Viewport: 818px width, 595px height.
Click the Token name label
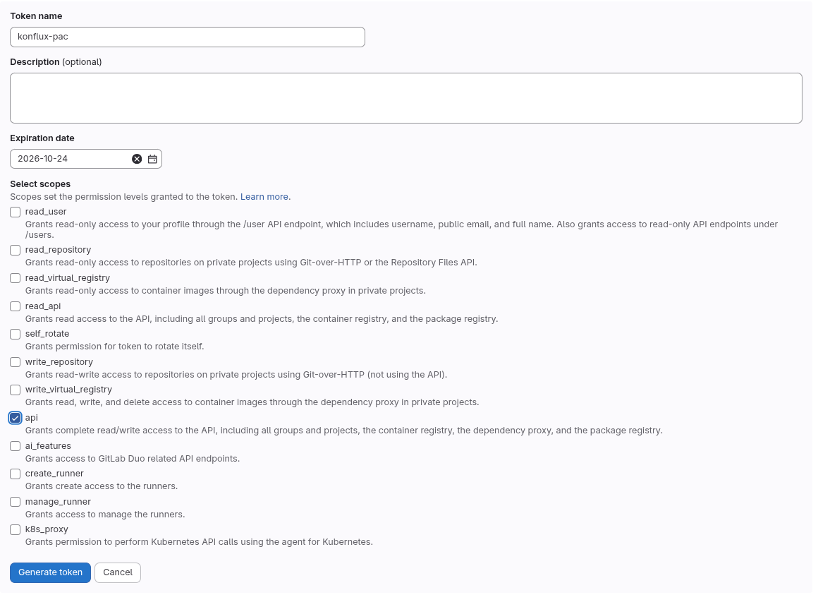pyautogui.click(x=36, y=16)
